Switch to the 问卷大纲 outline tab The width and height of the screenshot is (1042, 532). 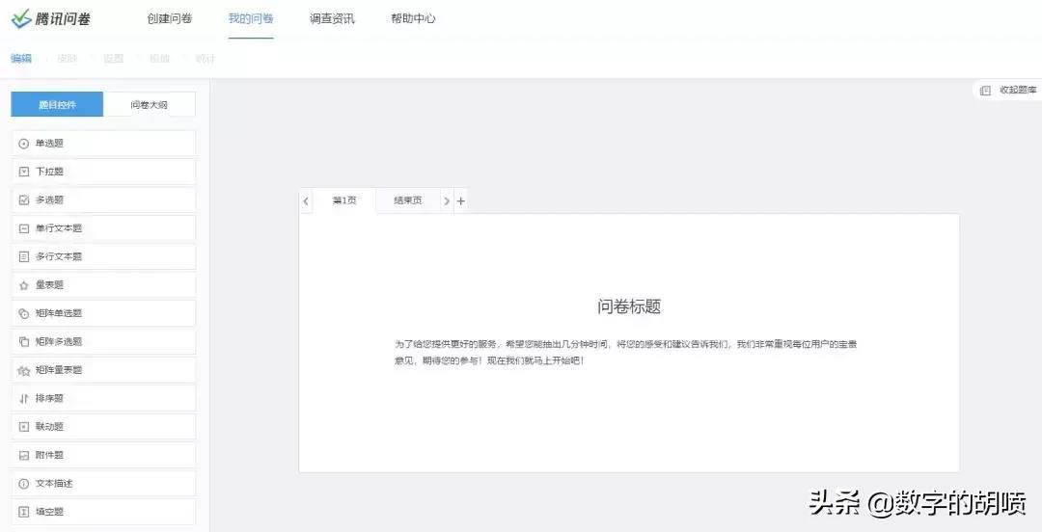point(149,104)
